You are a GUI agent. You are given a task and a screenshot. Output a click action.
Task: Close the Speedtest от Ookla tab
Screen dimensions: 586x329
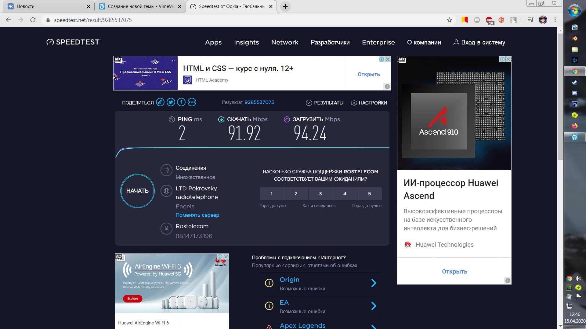(x=271, y=6)
